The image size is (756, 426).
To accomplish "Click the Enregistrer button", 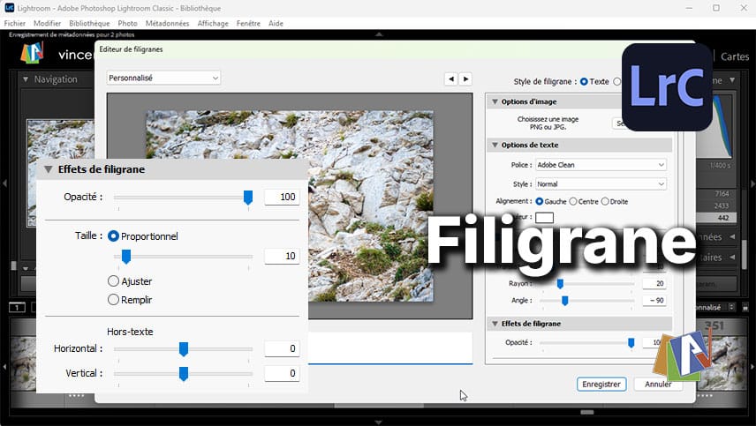I will 601,385.
